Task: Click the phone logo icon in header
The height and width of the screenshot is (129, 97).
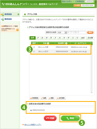Action: (x=3, y=4)
